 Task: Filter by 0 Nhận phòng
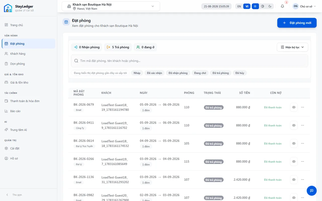click(x=87, y=47)
